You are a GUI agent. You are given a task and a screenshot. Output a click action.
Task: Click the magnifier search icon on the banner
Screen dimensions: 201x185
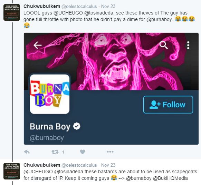pyautogui.click(x=164, y=45)
